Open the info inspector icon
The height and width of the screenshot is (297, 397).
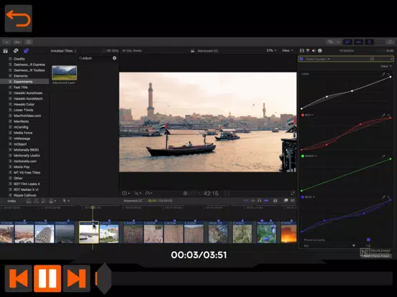tap(320, 51)
